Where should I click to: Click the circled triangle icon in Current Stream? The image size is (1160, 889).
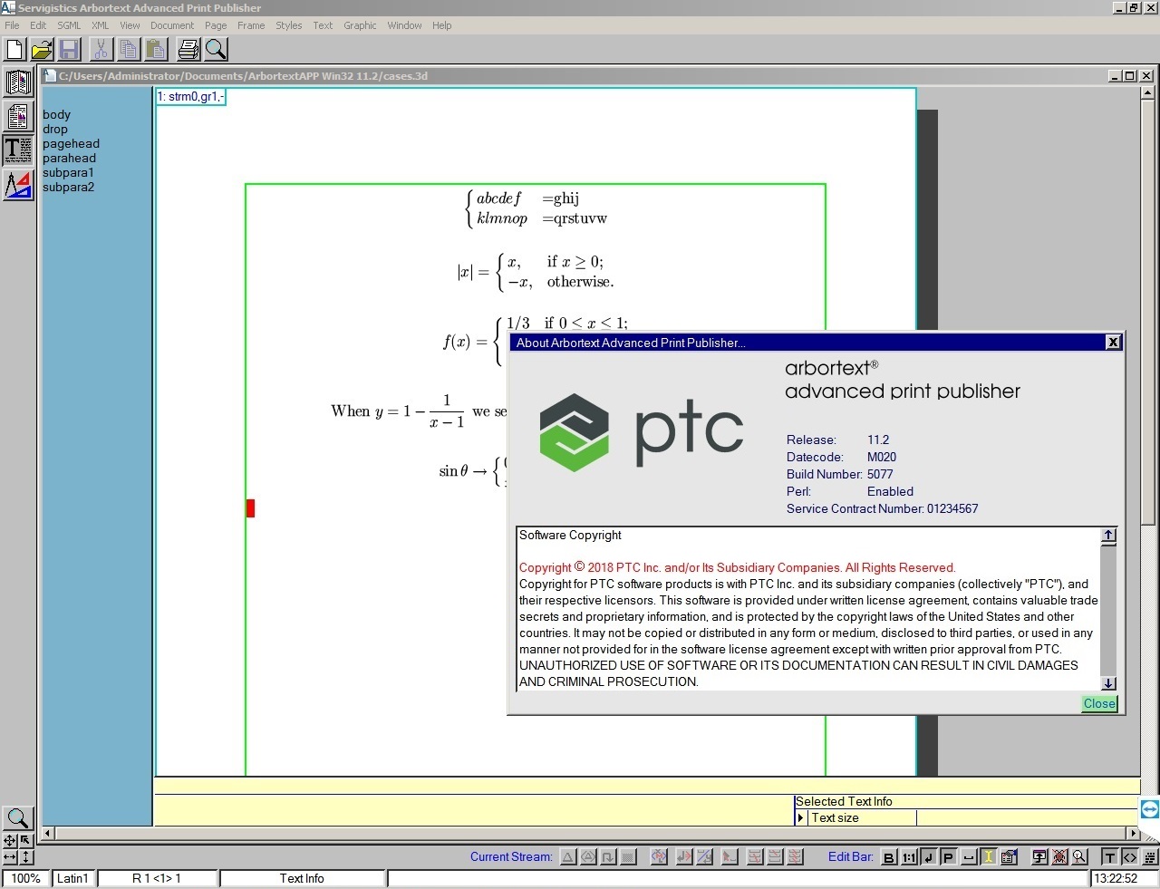pos(588,857)
